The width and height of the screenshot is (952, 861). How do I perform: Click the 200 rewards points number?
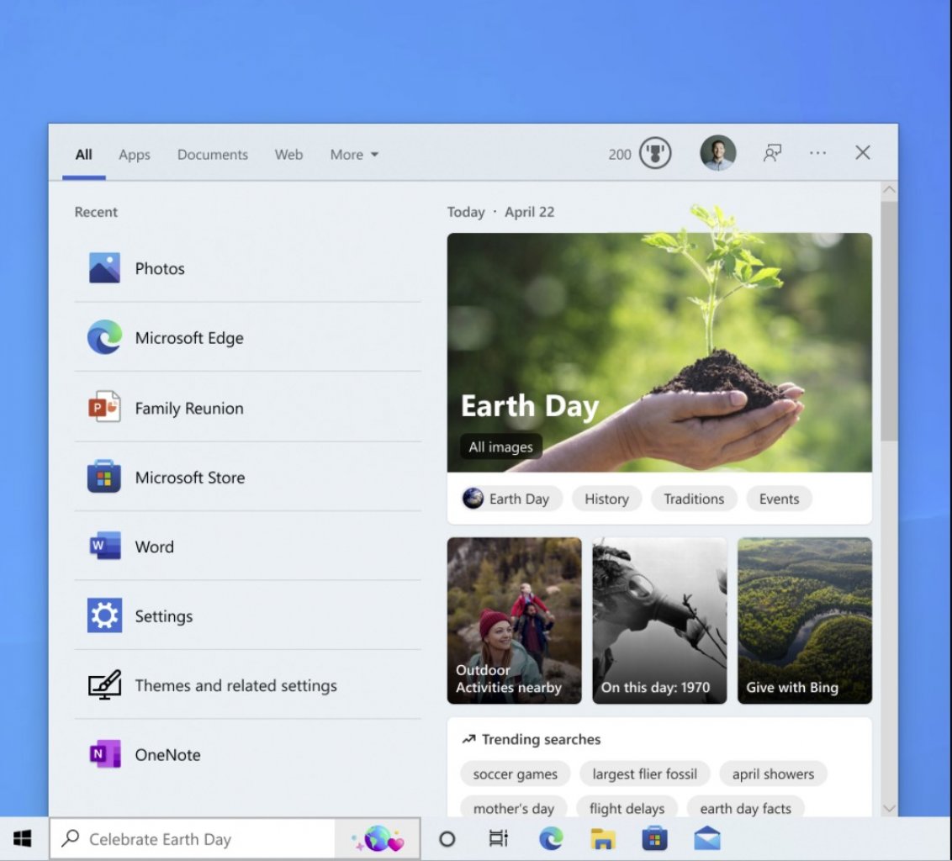point(619,154)
